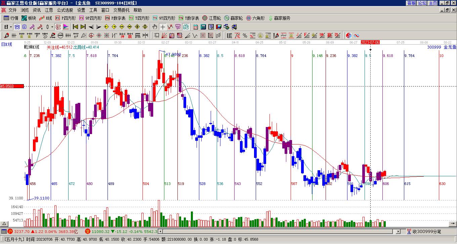The image size is (457, 244).
Task: Launch the 江恩轮 Gann wheel
Action: [x=212, y=18]
